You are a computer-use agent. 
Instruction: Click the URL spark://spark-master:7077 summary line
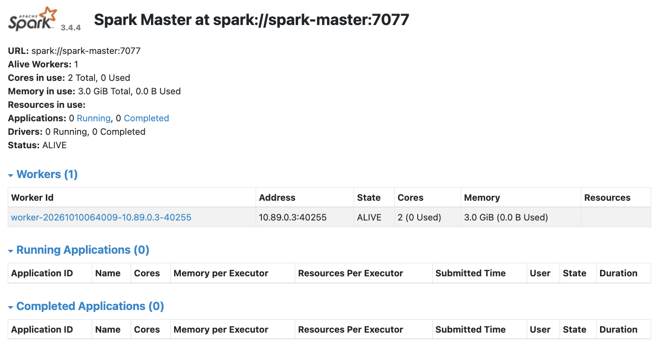pyautogui.click(x=74, y=51)
